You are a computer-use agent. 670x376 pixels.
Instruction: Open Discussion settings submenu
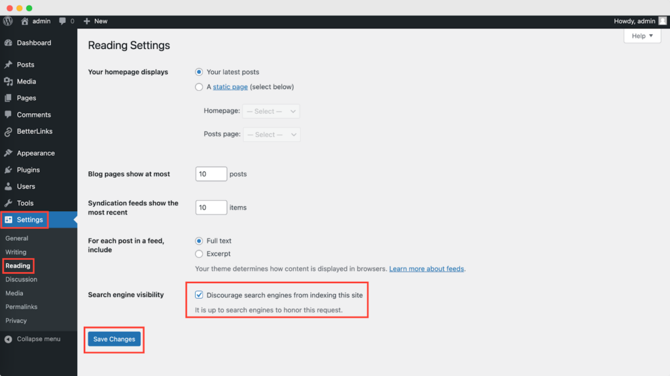22,279
